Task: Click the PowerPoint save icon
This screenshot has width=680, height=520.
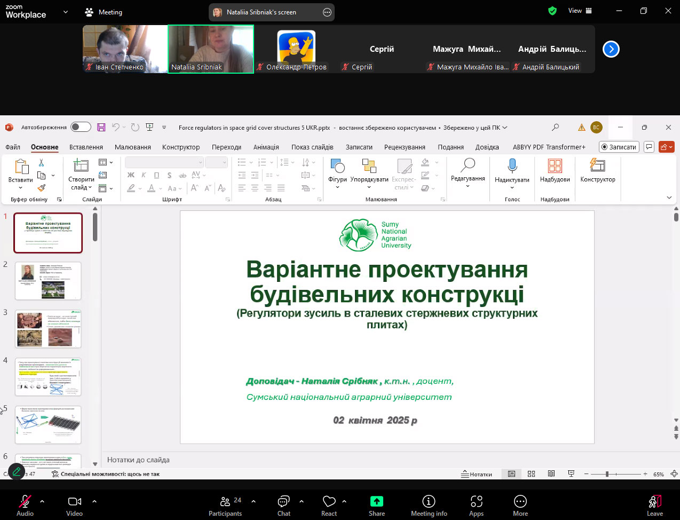Action: (101, 127)
